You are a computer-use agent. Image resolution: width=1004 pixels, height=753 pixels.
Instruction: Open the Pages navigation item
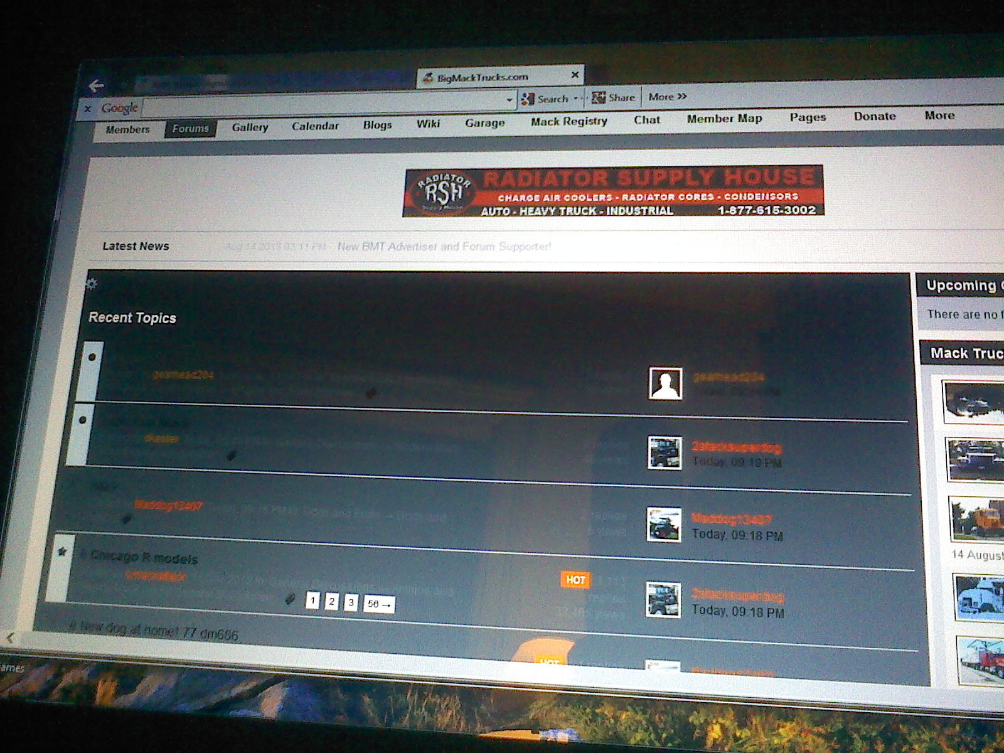808,117
